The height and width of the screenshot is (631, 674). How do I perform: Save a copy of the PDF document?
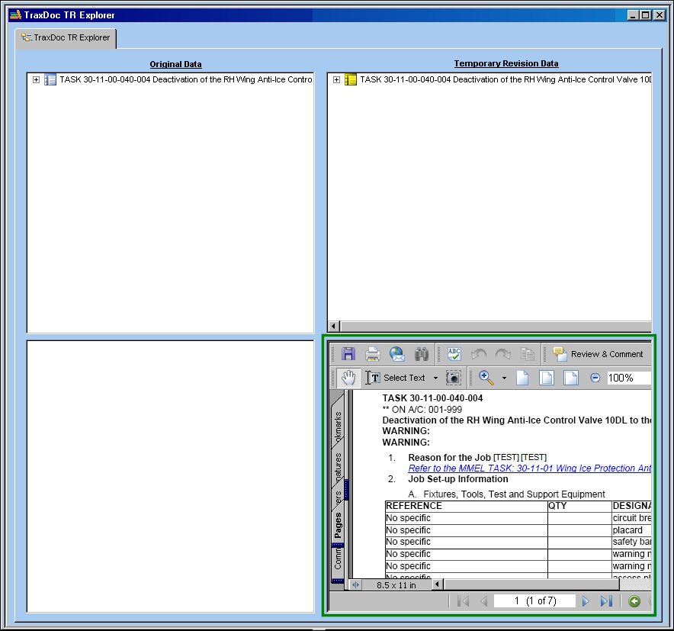(x=348, y=354)
